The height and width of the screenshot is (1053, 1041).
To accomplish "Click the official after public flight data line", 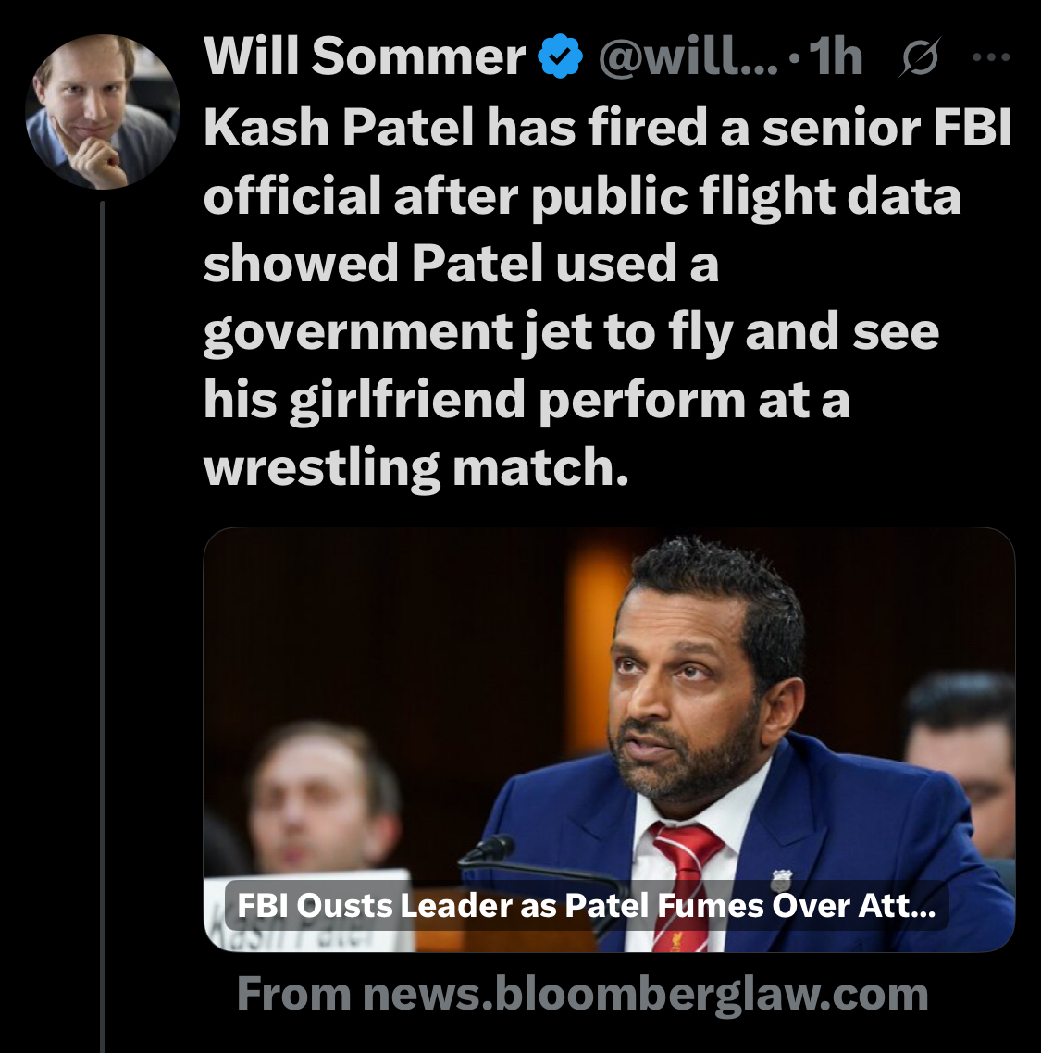I will 582,196.
